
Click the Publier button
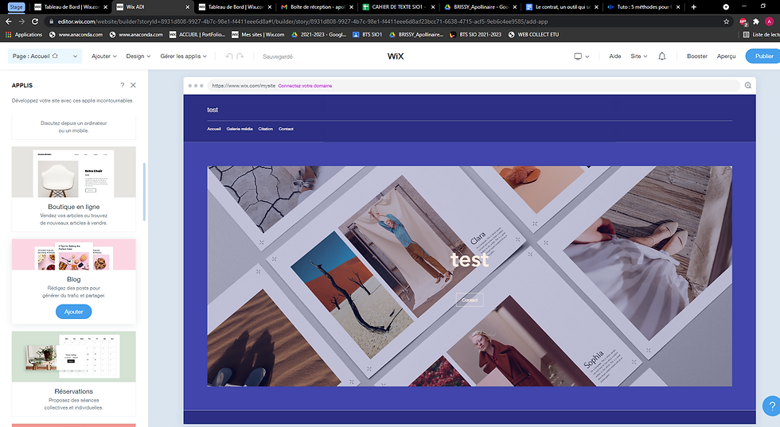pos(763,56)
